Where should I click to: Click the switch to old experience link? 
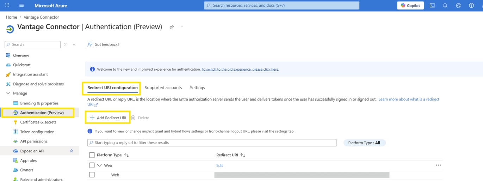[240, 69]
